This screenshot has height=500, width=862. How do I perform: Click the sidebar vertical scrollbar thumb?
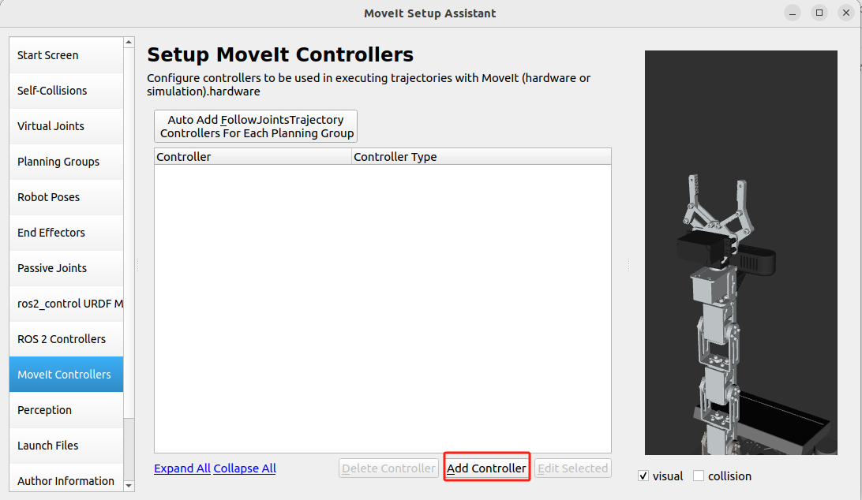(x=129, y=449)
